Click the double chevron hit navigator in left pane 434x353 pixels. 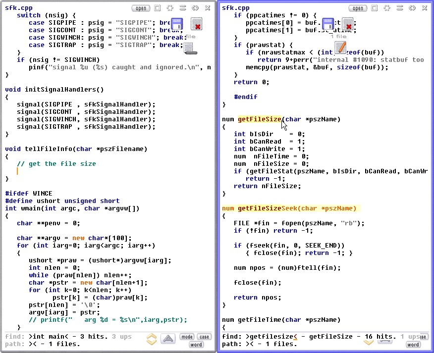tap(152, 339)
